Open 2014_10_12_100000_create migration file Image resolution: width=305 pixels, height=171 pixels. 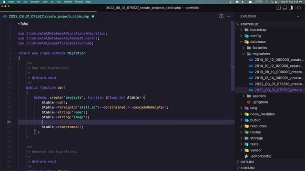pos(270,66)
